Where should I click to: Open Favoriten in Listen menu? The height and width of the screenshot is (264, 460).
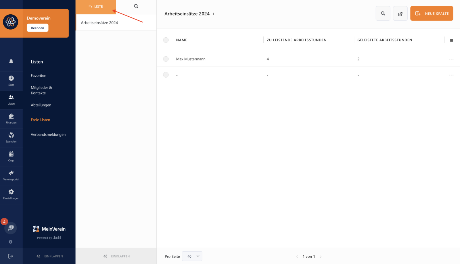pyautogui.click(x=39, y=76)
